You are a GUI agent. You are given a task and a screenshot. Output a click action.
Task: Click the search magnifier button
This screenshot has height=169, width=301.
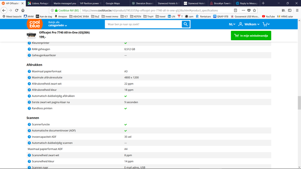tap(185, 24)
